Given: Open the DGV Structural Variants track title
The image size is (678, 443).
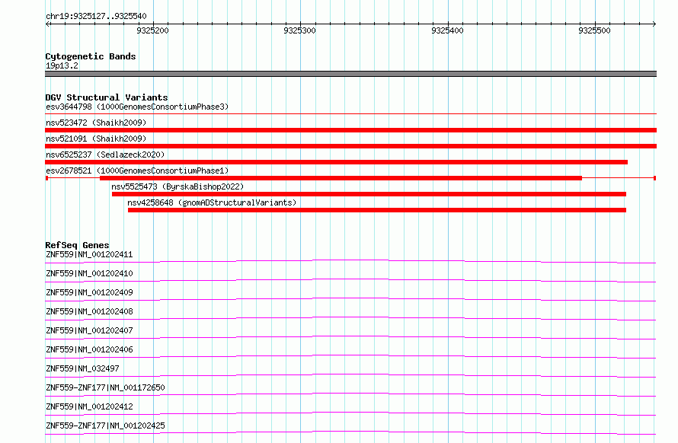Looking at the screenshot, I should click(x=107, y=97).
